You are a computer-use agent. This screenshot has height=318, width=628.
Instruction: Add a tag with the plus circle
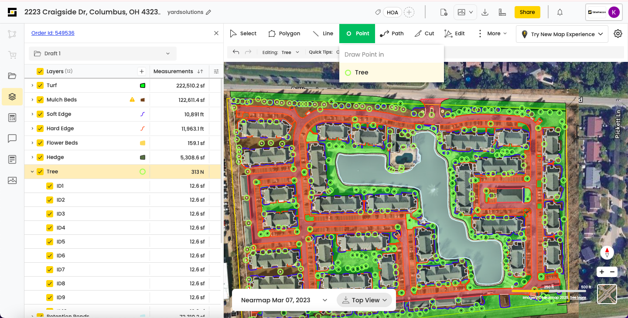coord(409,12)
